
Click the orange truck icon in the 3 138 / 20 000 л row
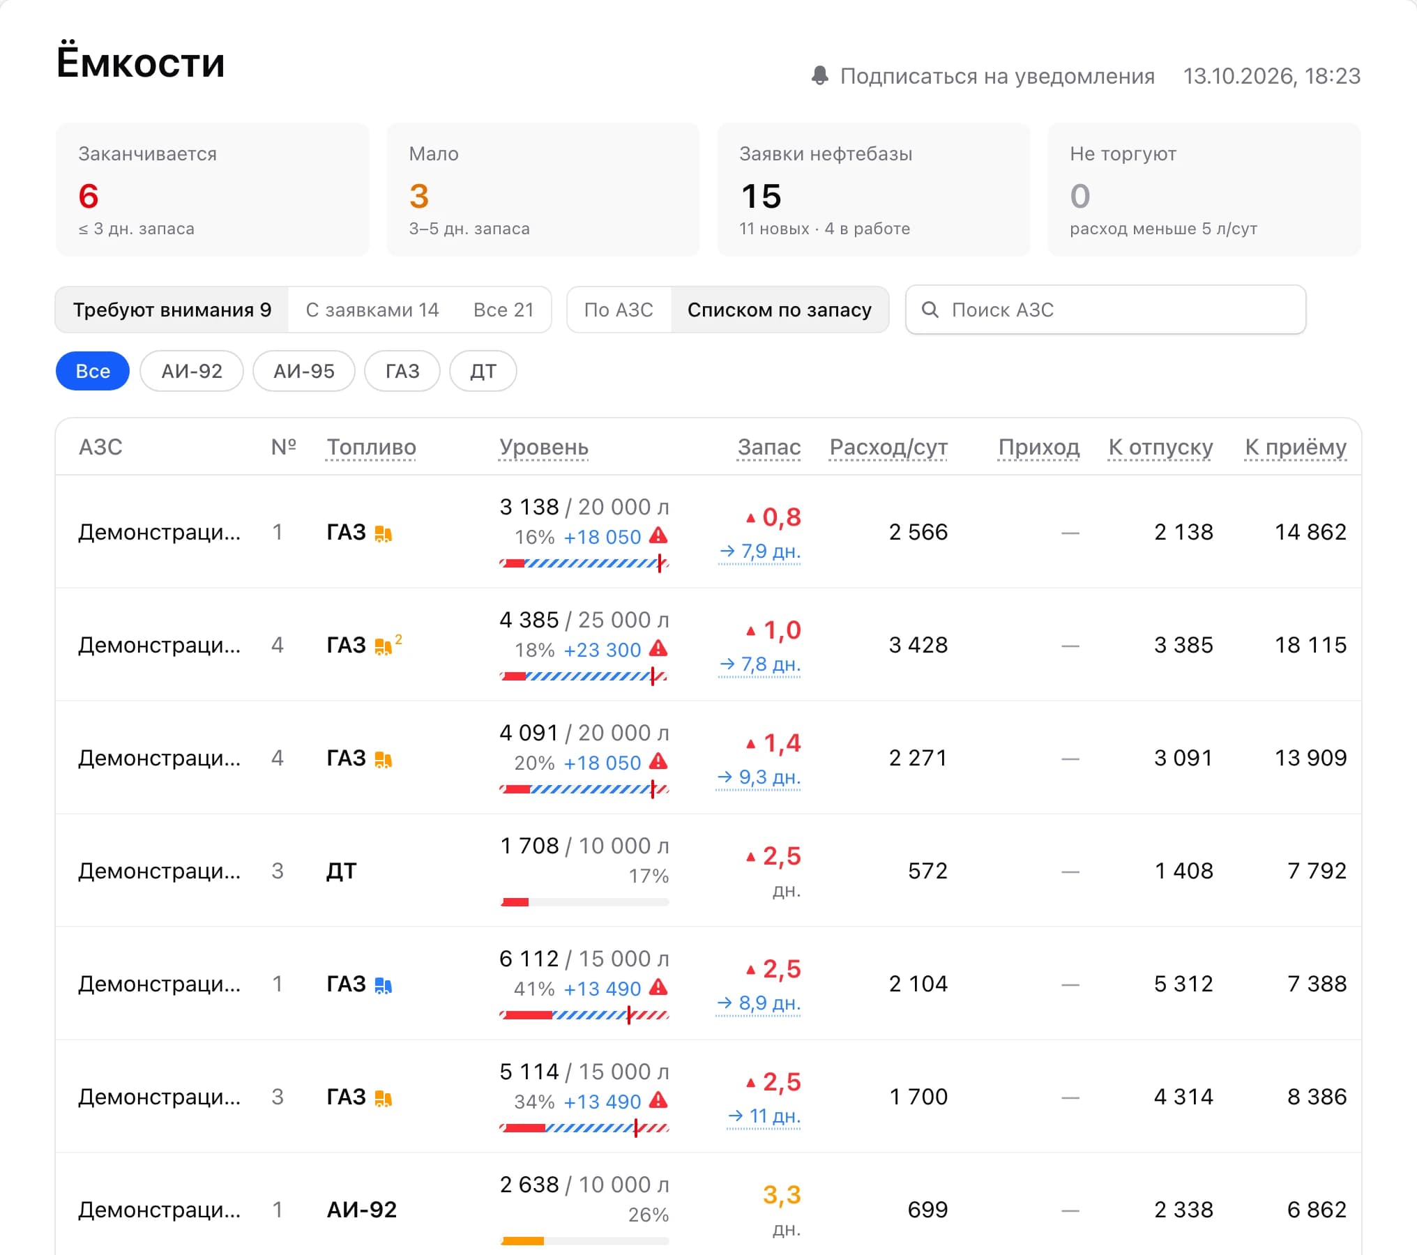384,533
